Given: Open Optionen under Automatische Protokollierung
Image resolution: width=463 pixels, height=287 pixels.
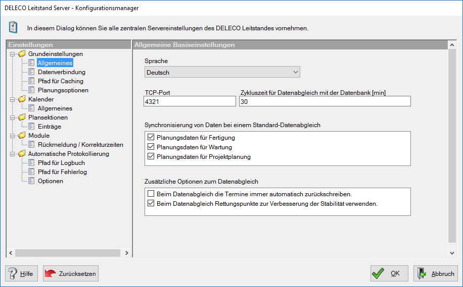Looking at the screenshot, I should (50, 181).
